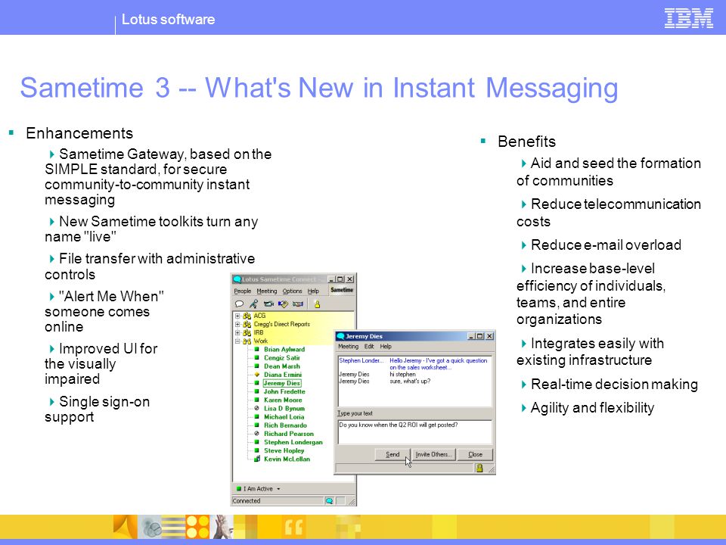Click the fourth toolbar icon beside the camera

tap(283, 304)
